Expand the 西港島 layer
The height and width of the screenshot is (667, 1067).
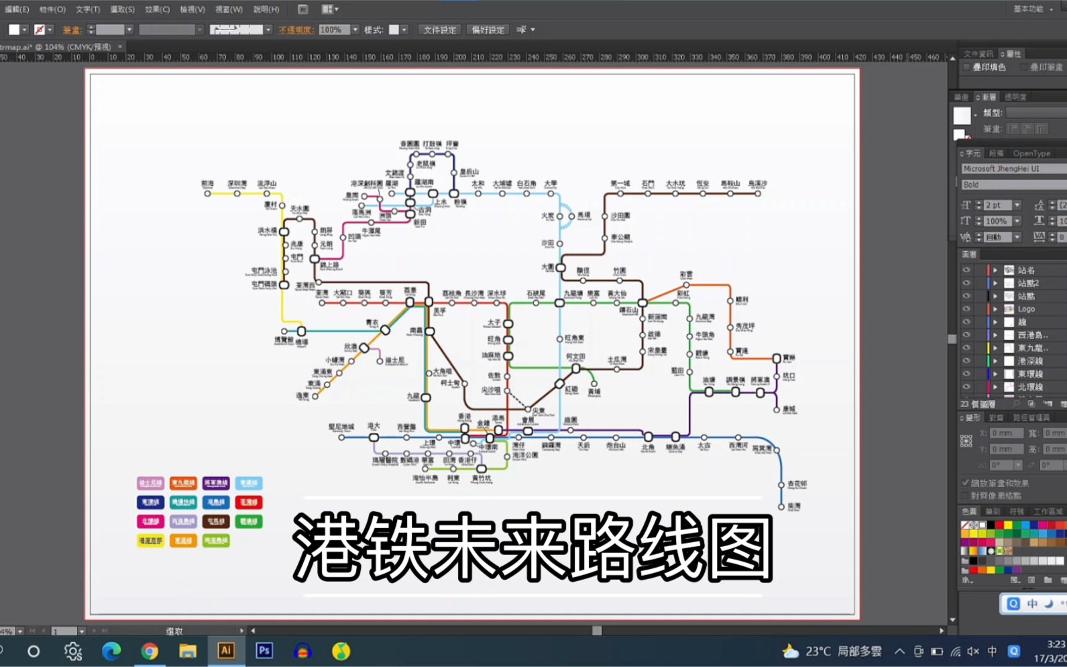click(995, 335)
